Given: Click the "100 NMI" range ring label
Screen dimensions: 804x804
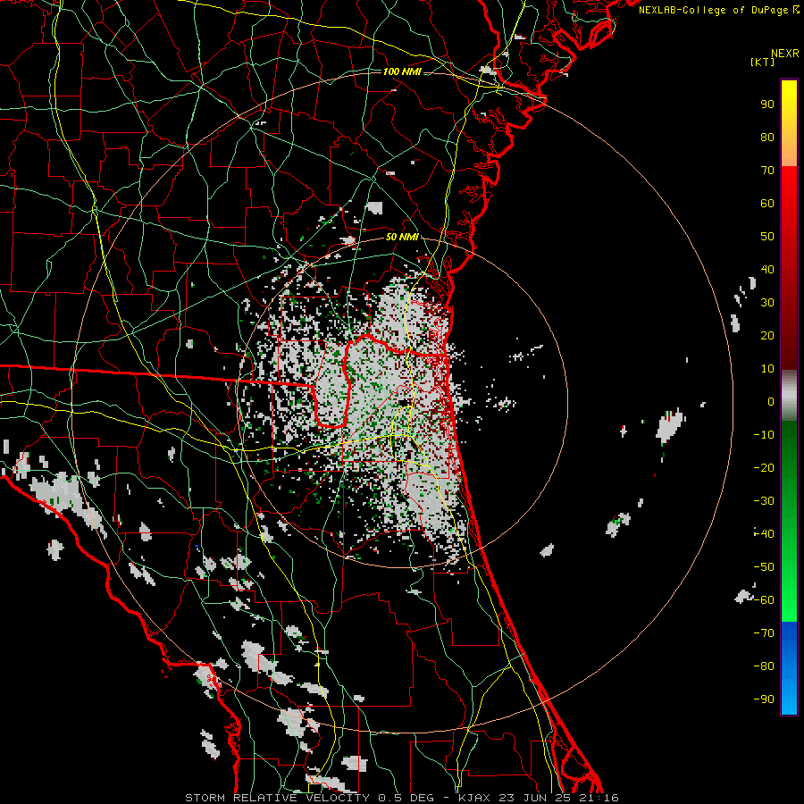Looking at the screenshot, I should point(402,71).
